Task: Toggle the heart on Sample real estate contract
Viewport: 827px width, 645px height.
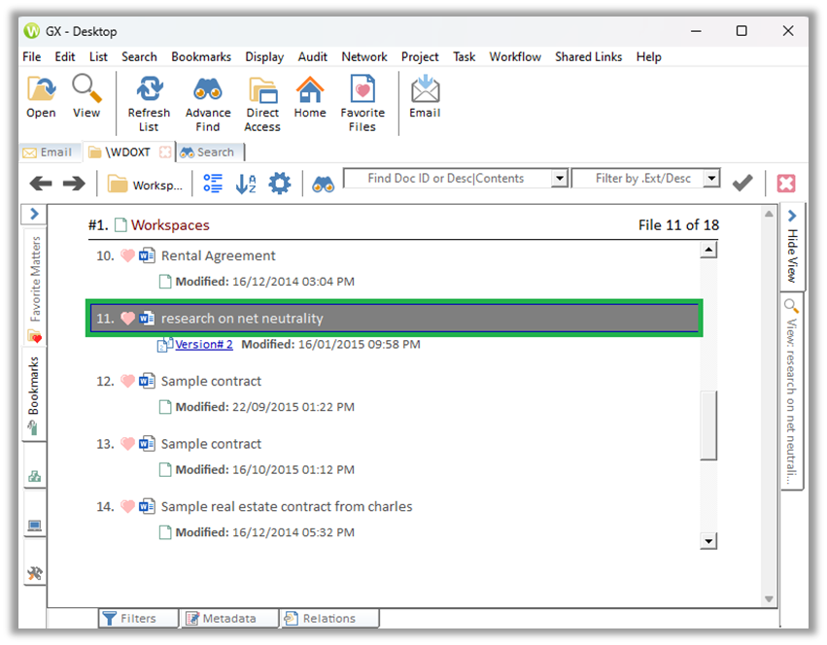Action: pos(126,506)
